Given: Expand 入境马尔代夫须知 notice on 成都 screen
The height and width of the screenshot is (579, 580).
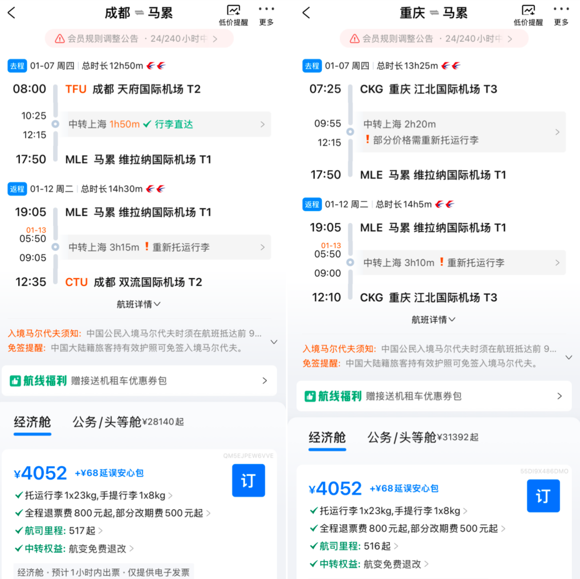Looking at the screenshot, I should point(274,342).
